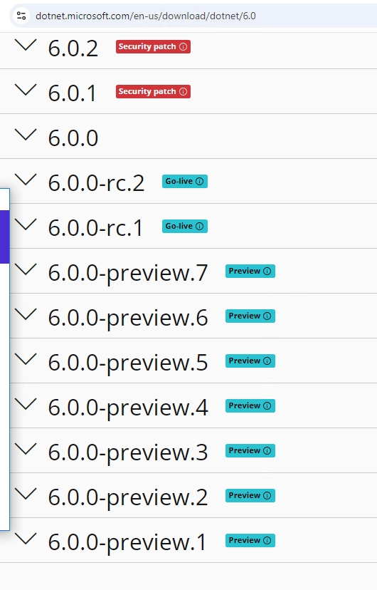The image size is (377, 590).
Task: Expand the 6.0.0-rc.2 chevron
Action: click(26, 180)
